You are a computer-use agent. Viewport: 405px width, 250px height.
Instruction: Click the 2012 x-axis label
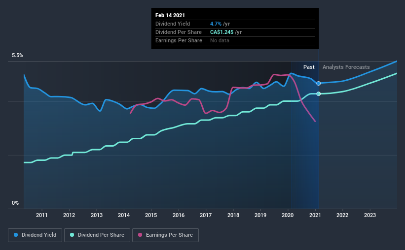[69, 215]
